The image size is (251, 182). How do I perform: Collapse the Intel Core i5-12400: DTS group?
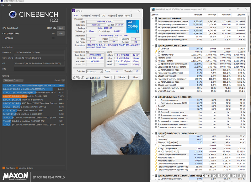[152, 97]
